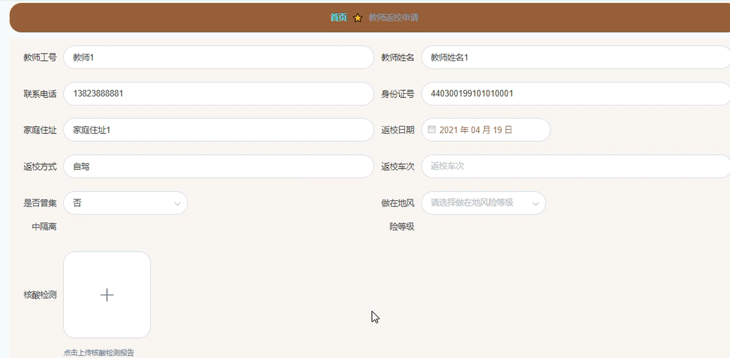
Task: Upload 核酸检测 report via plus box
Action: click(x=107, y=295)
